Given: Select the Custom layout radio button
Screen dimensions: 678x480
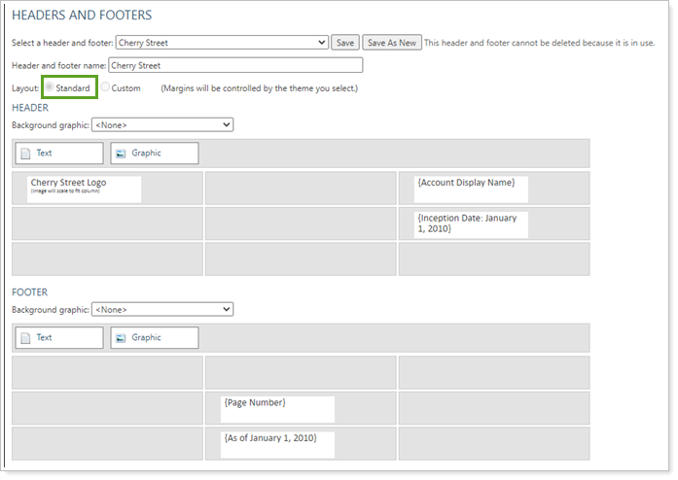Looking at the screenshot, I should pos(106,88).
